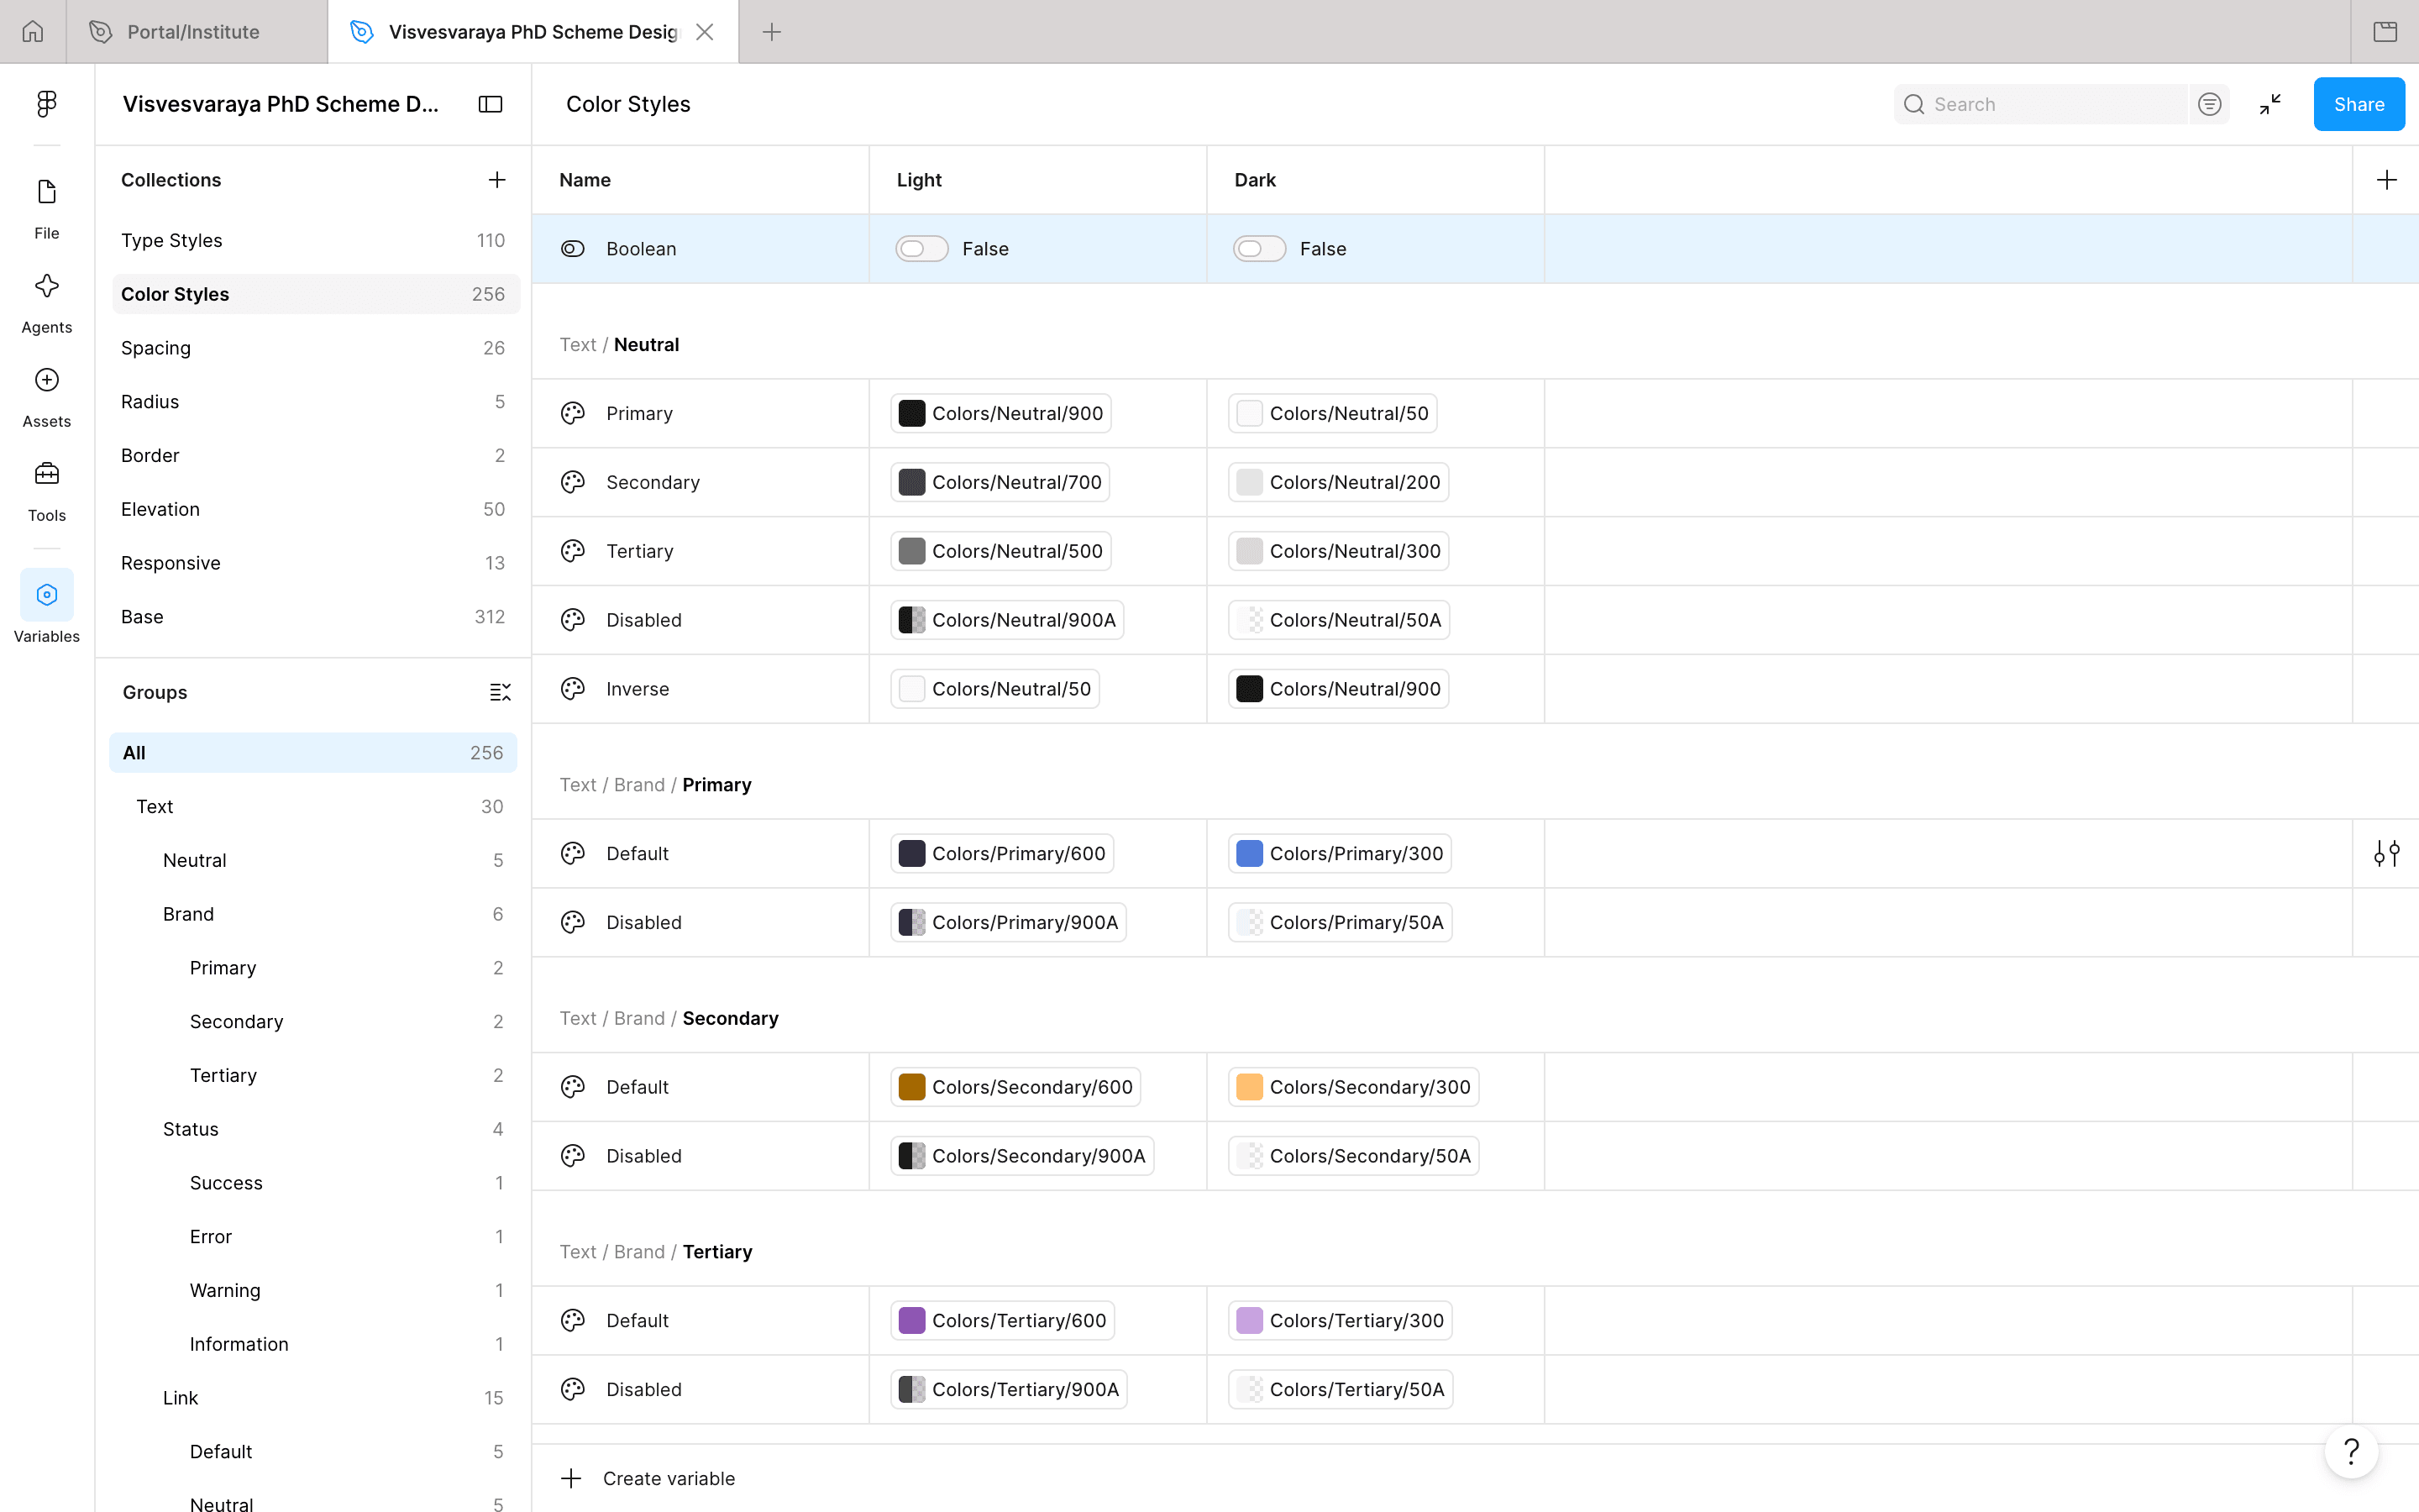Toggle Boolean value in Light mode

pyautogui.click(x=921, y=248)
